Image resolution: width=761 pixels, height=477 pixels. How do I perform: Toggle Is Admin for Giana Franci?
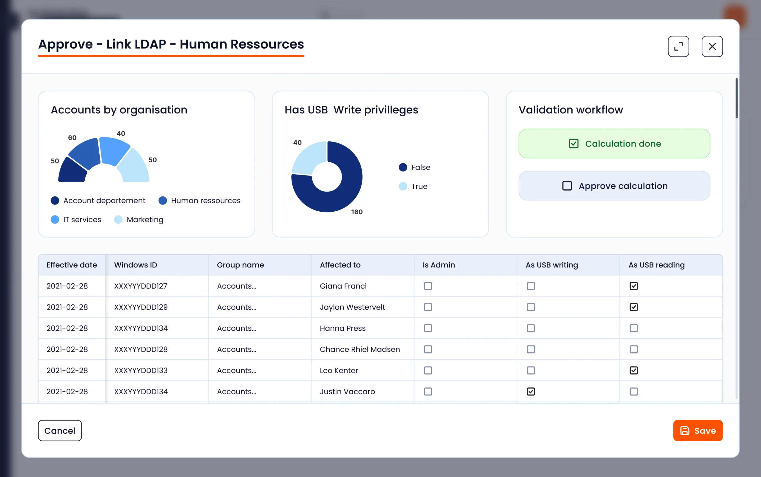click(428, 286)
